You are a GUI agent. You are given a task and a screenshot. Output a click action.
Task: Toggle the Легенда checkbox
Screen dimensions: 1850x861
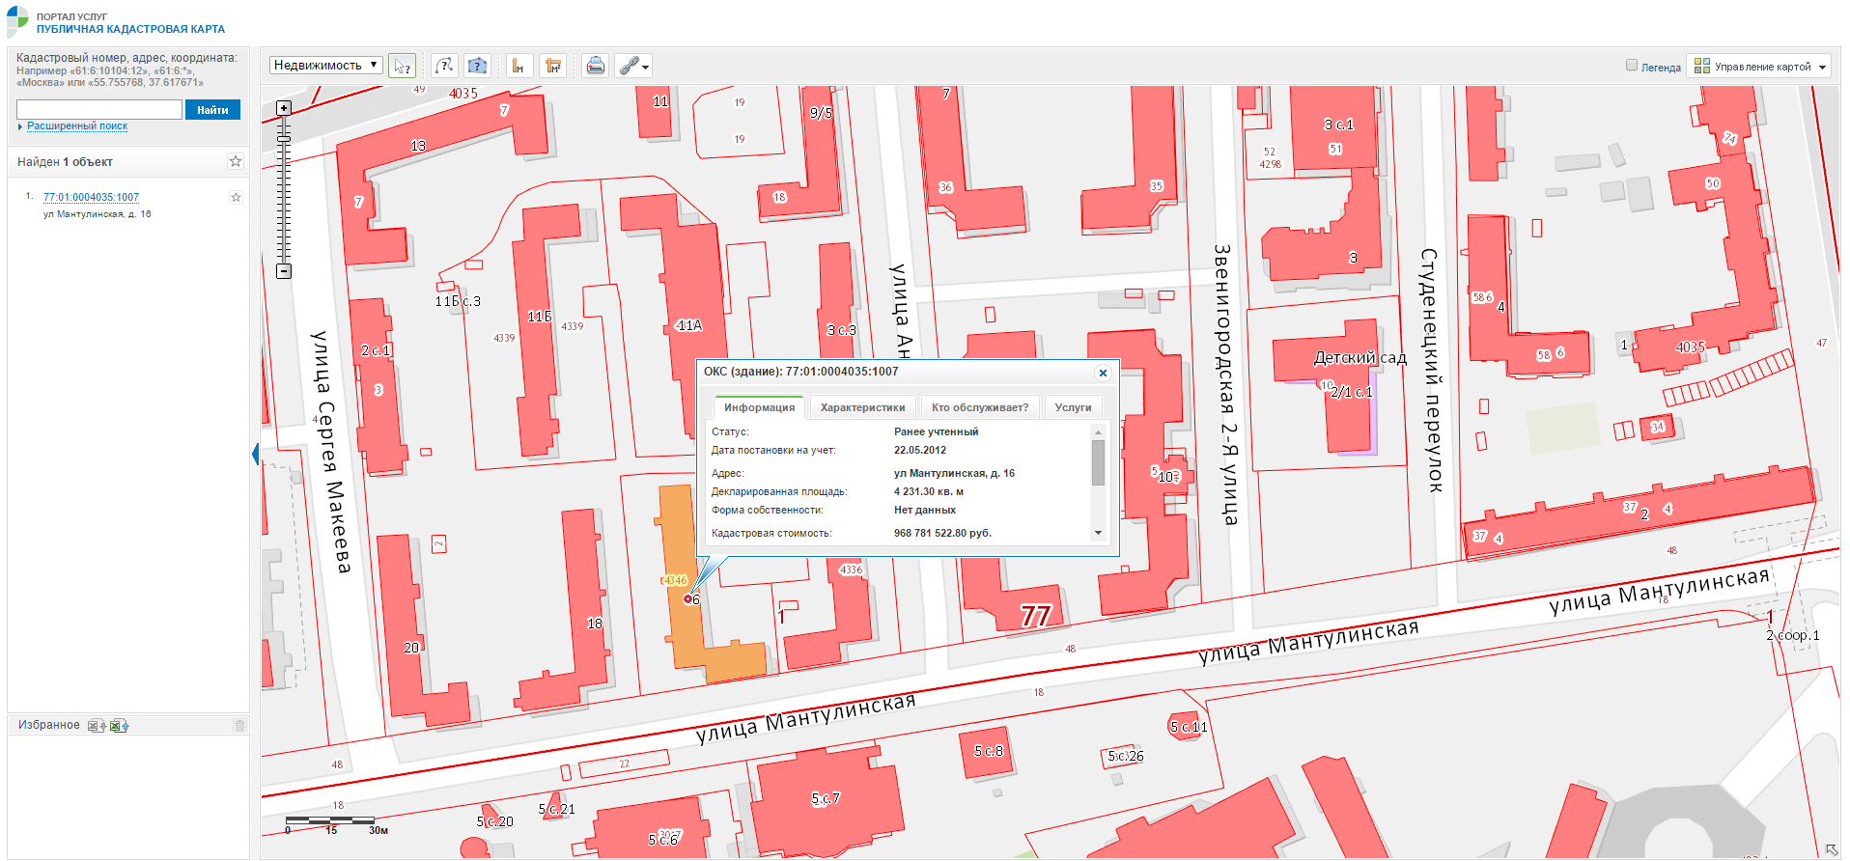coord(1632,66)
